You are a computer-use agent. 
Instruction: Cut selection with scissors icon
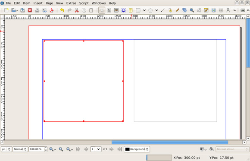click(77, 10)
